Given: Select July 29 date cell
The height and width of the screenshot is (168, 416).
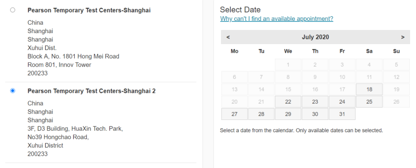Looking at the screenshot, I should pyautogui.click(x=288, y=114).
